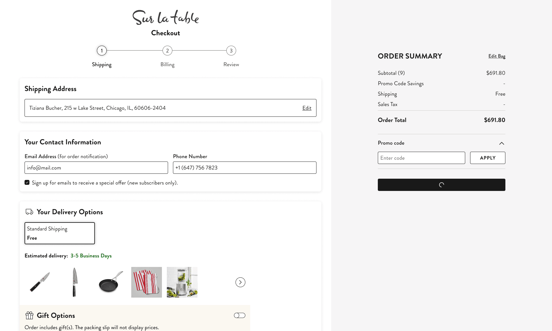Image resolution: width=552 pixels, height=331 pixels.
Task: Open the red striped towels thumbnail
Action: pos(147,282)
